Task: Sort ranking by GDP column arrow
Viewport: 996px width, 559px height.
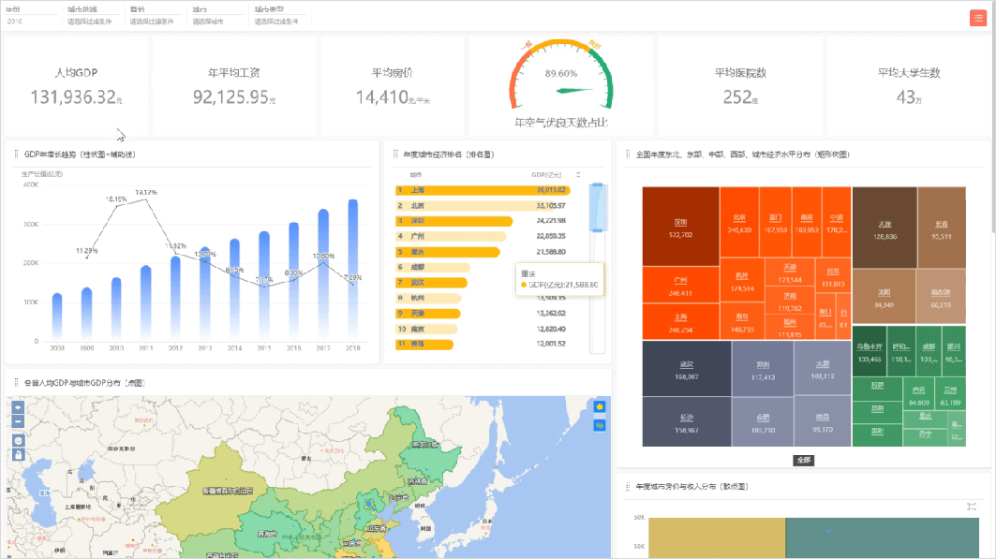Action: click(x=578, y=174)
